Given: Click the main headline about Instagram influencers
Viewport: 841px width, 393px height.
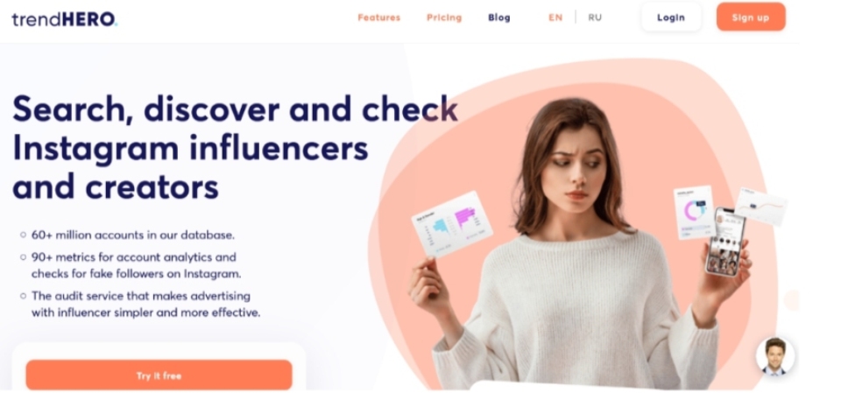Looking at the screenshot, I should pos(235,147).
